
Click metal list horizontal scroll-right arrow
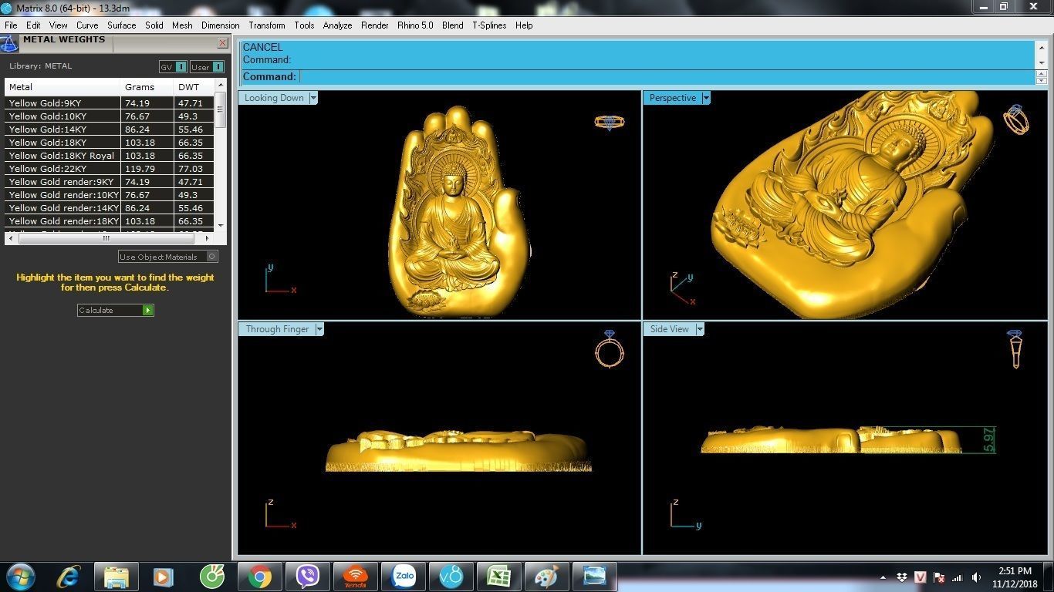coord(208,238)
